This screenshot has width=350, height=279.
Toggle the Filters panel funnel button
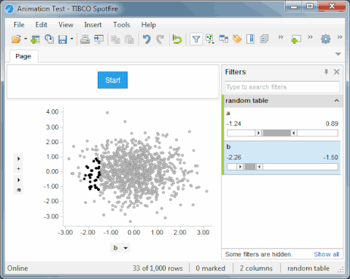pyautogui.click(x=196, y=39)
